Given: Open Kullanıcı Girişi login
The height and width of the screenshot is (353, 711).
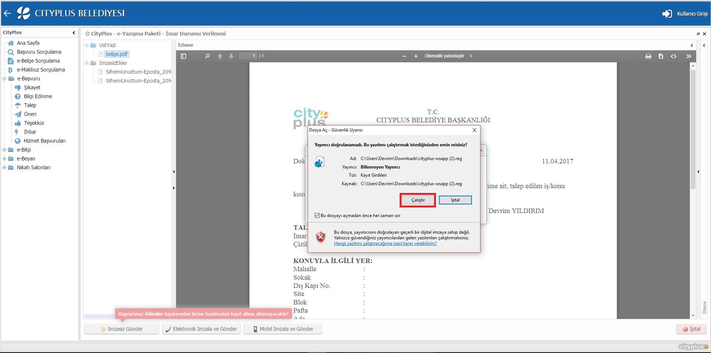Looking at the screenshot, I should point(685,14).
